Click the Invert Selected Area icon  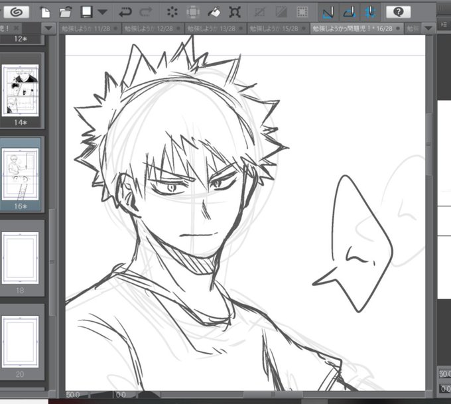click(x=281, y=13)
